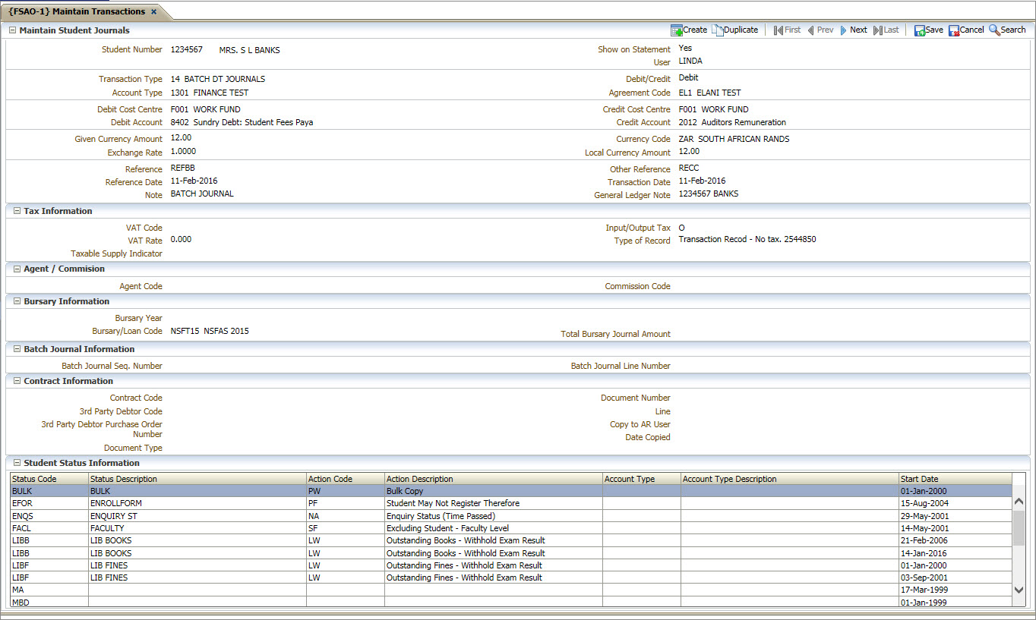Collapse the Student Status Information section
The height and width of the screenshot is (620, 1036).
17,463
